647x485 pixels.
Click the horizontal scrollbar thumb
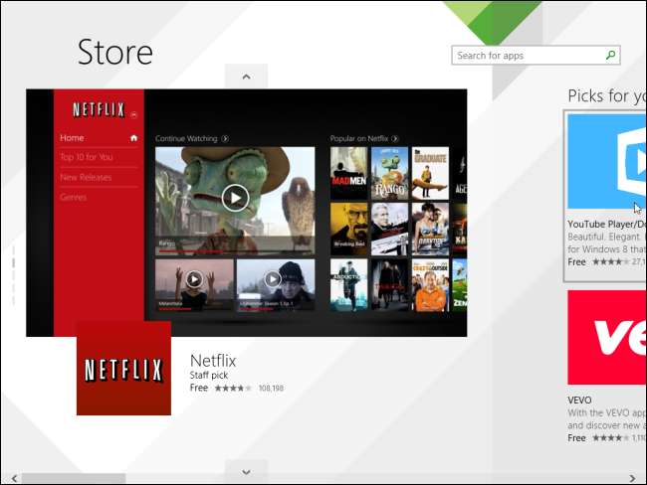coord(74,478)
